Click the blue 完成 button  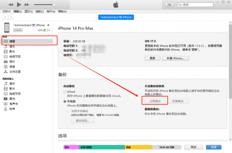214,147
